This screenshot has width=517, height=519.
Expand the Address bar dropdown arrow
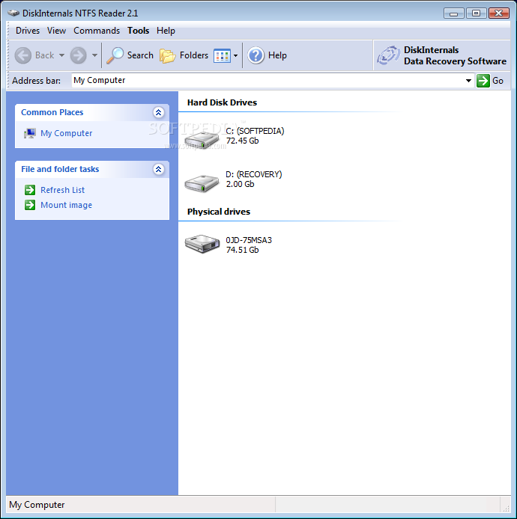pos(468,81)
